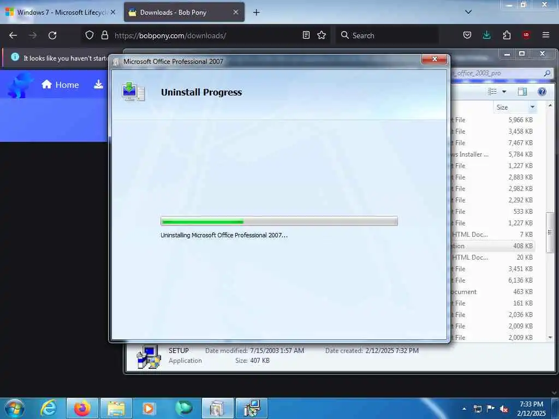Open Explorer help question mark icon

click(542, 92)
